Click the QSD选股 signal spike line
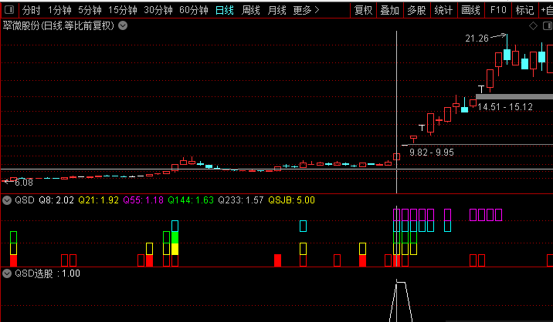 click(401, 300)
